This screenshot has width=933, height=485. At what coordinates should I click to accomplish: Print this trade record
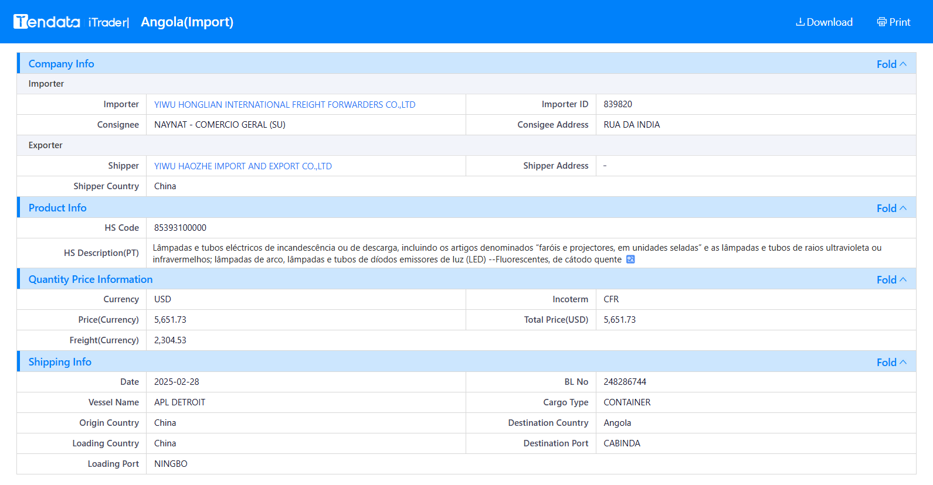click(894, 22)
